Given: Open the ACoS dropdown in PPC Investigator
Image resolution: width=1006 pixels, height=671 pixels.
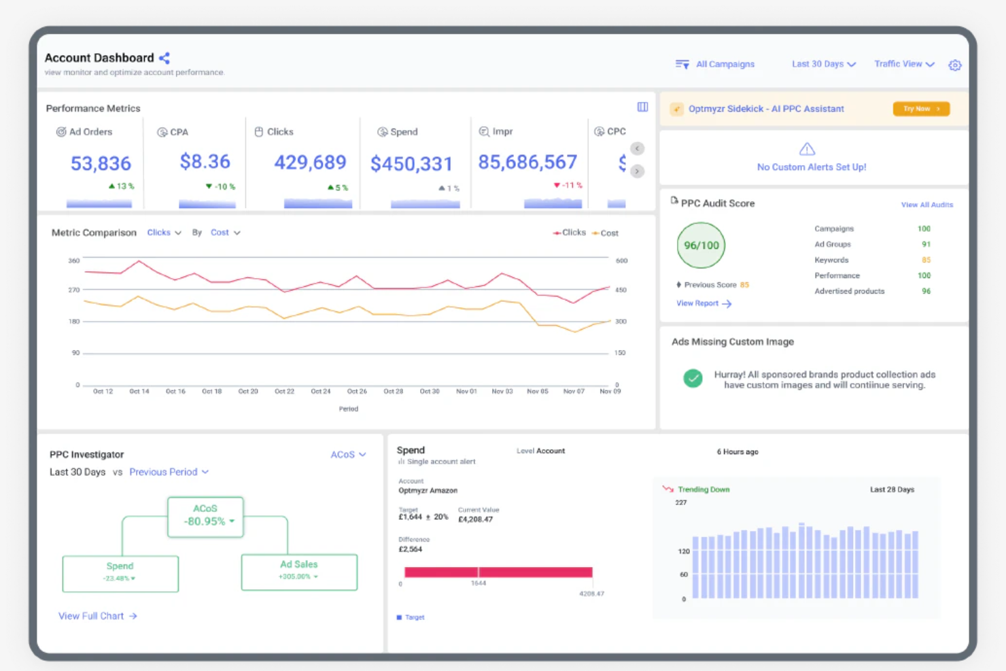Looking at the screenshot, I should tap(347, 454).
